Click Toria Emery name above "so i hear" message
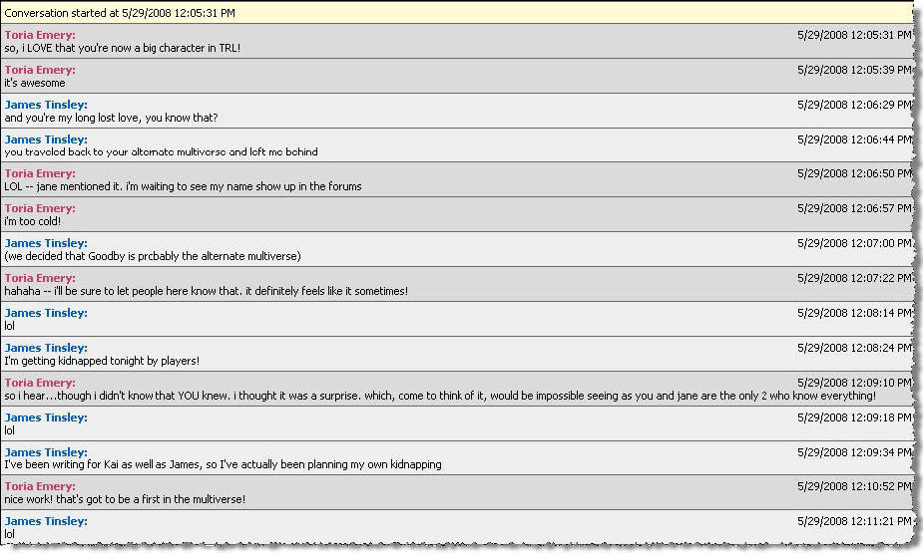The width and height of the screenshot is (923, 553). pos(40,383)
